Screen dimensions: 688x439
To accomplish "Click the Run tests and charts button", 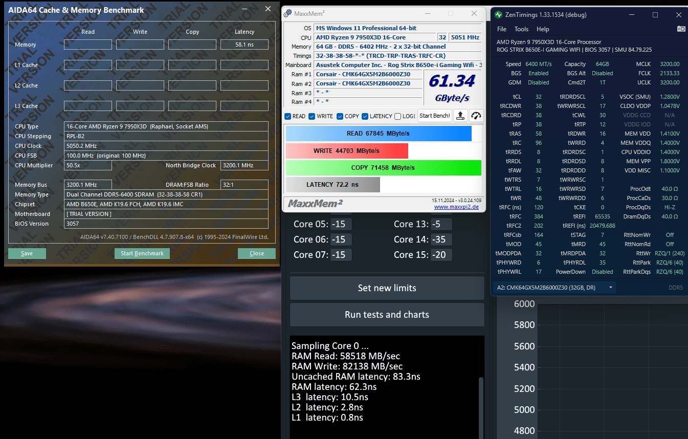I will tap(387, 315).
